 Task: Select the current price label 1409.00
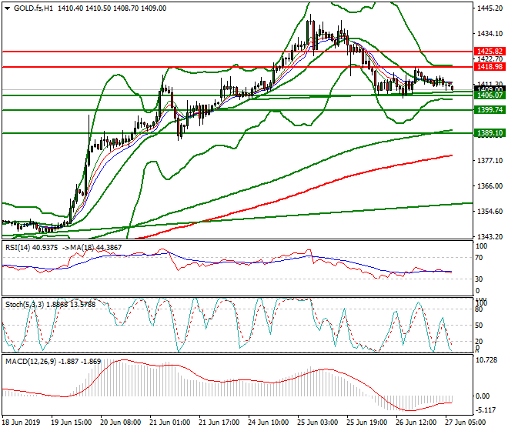tap(490, 89)
